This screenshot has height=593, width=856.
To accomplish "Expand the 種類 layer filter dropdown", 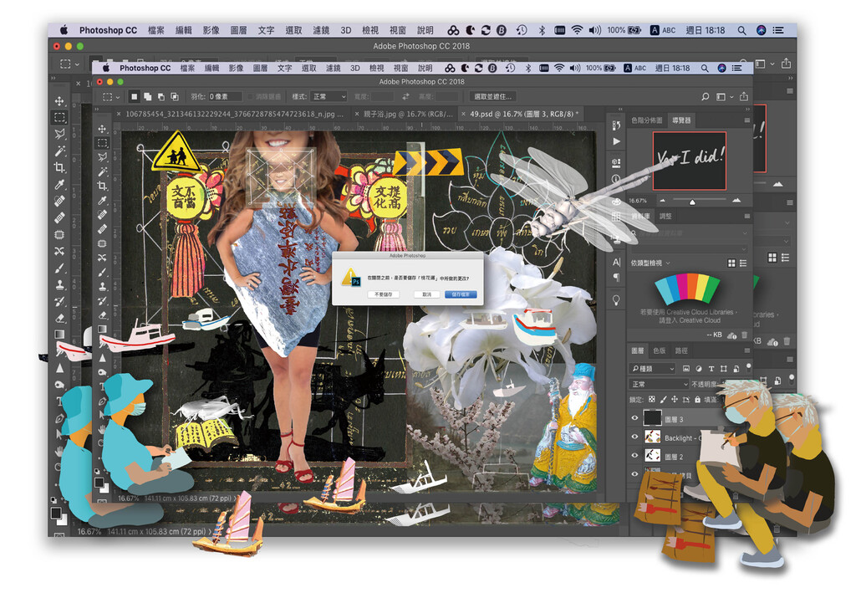I will (x=654, y=368).
